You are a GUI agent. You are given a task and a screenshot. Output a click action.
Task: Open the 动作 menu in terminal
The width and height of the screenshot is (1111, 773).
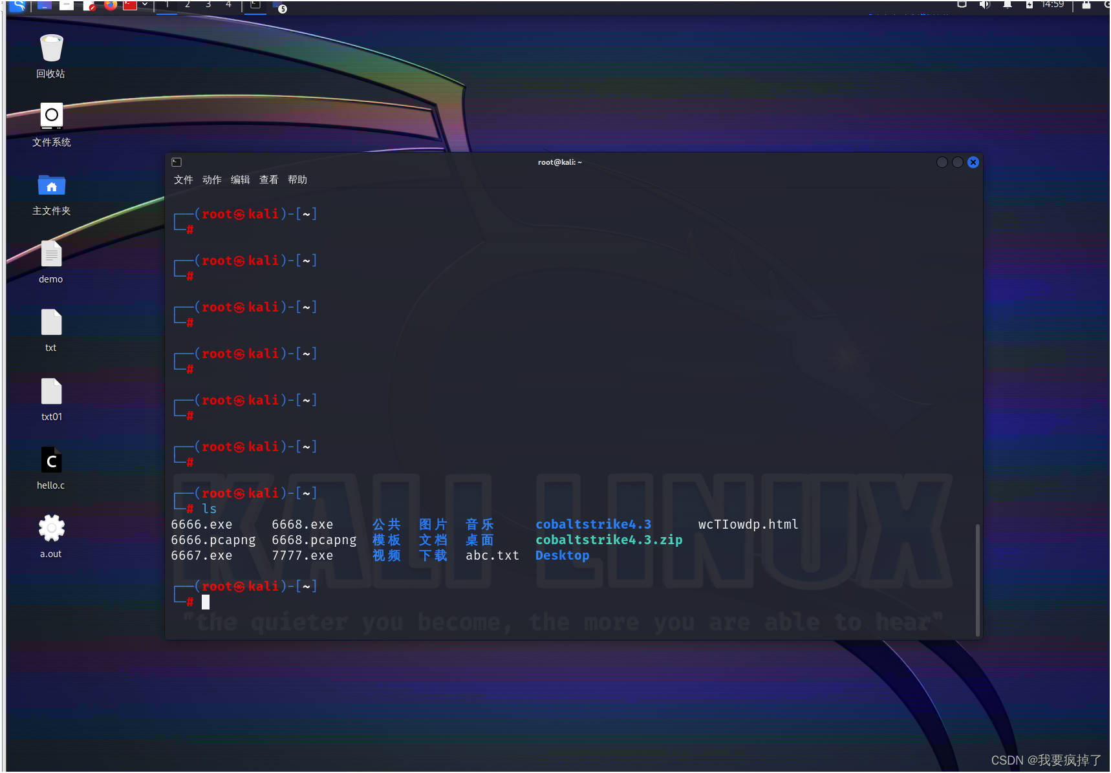212,180
